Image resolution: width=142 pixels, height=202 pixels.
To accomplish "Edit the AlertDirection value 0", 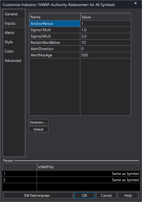I will [x=105, y=49].
